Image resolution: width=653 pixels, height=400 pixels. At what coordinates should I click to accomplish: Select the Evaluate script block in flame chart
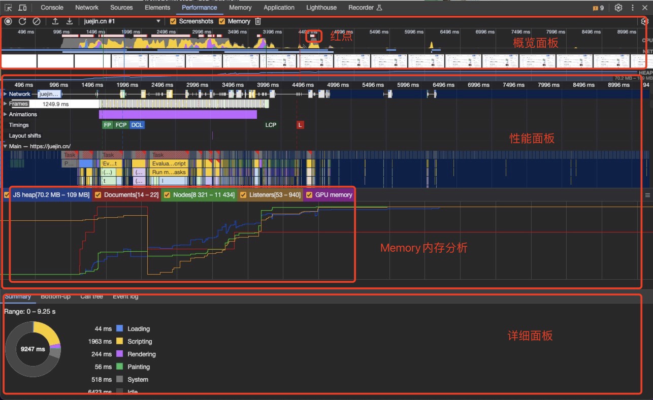(x=169, y=163)
